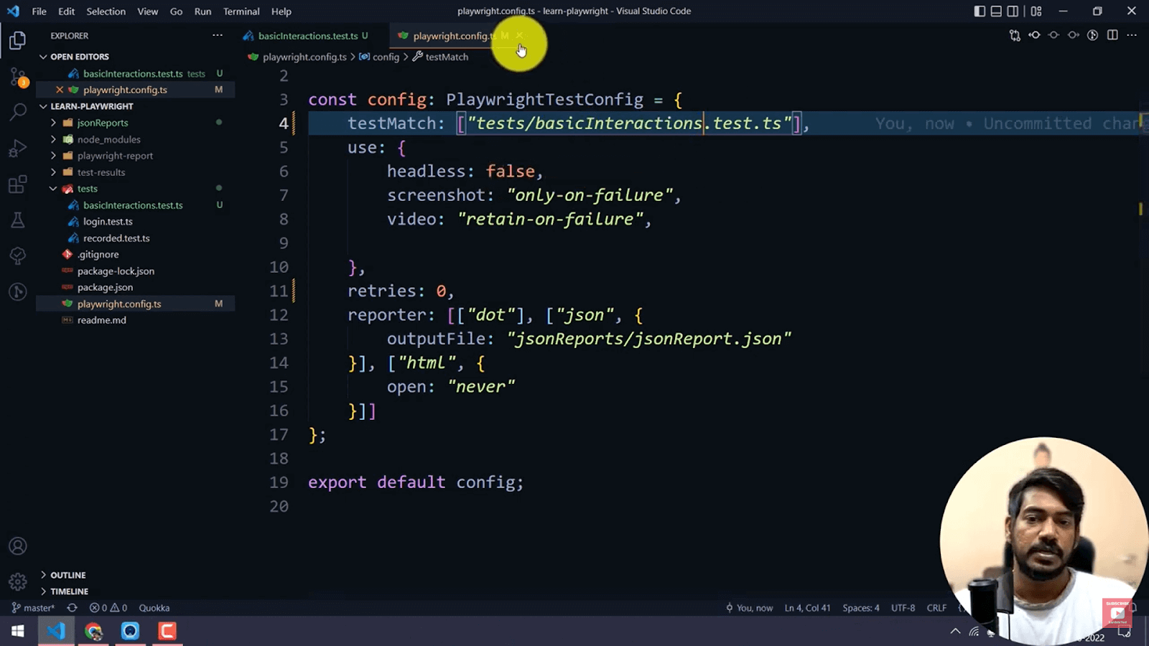
Task: Open the Extensions view in activity bar
Action: click(x=18, y=184)
